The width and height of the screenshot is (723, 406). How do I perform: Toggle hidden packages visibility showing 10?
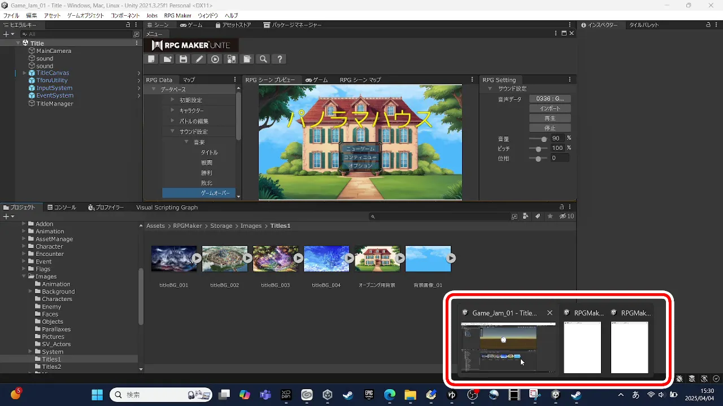tap(566, 217)
